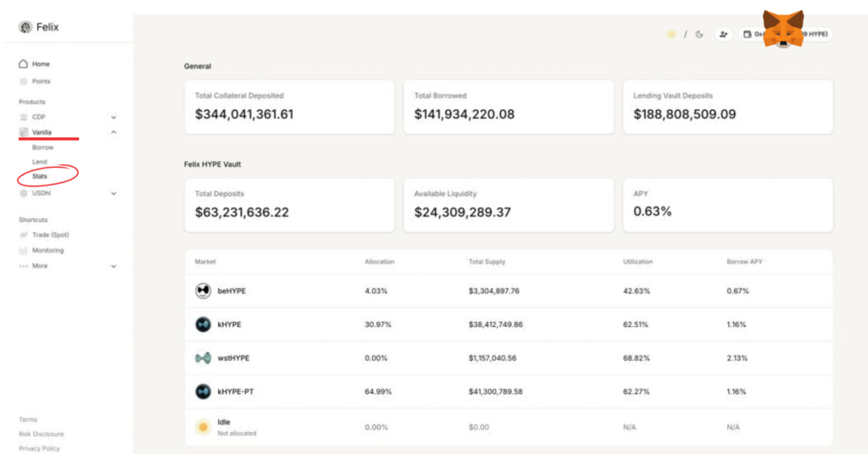This screenshot has height=454, width=868.
Task: Click the beHYPE market token icon
Action: (203, 291)
